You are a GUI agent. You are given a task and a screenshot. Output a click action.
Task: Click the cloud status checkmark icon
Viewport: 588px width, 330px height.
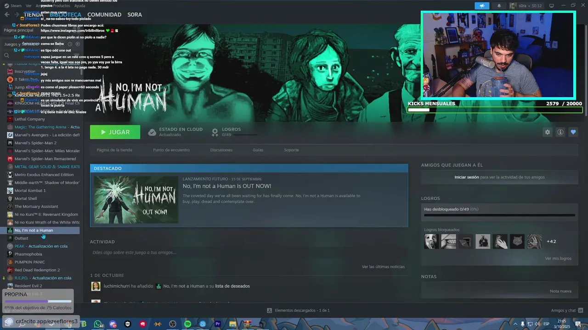pyautogui.click(x=152, y=132)
